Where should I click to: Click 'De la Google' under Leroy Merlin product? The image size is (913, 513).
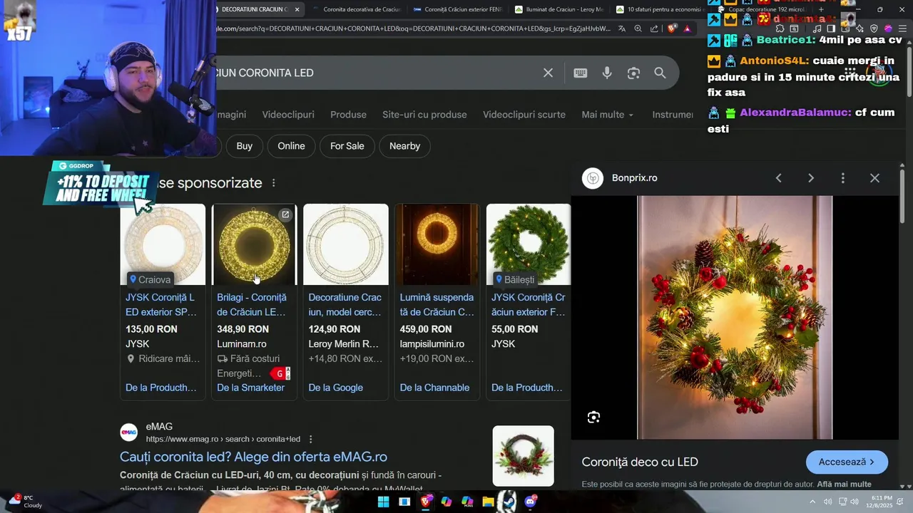pyautogui.click(x=335, y=388)
